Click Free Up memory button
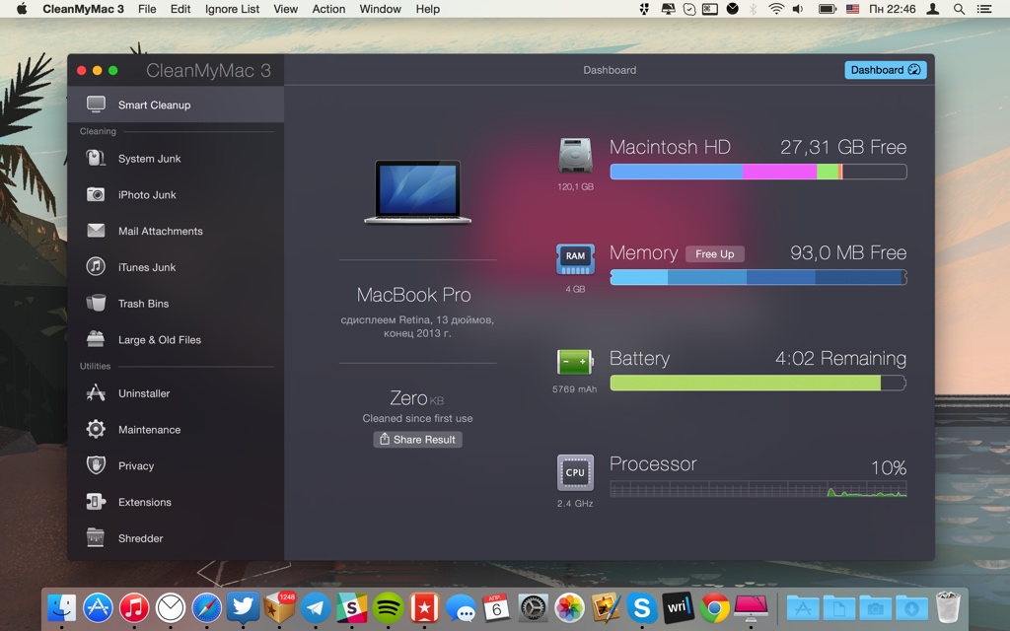 click(714, 253)
